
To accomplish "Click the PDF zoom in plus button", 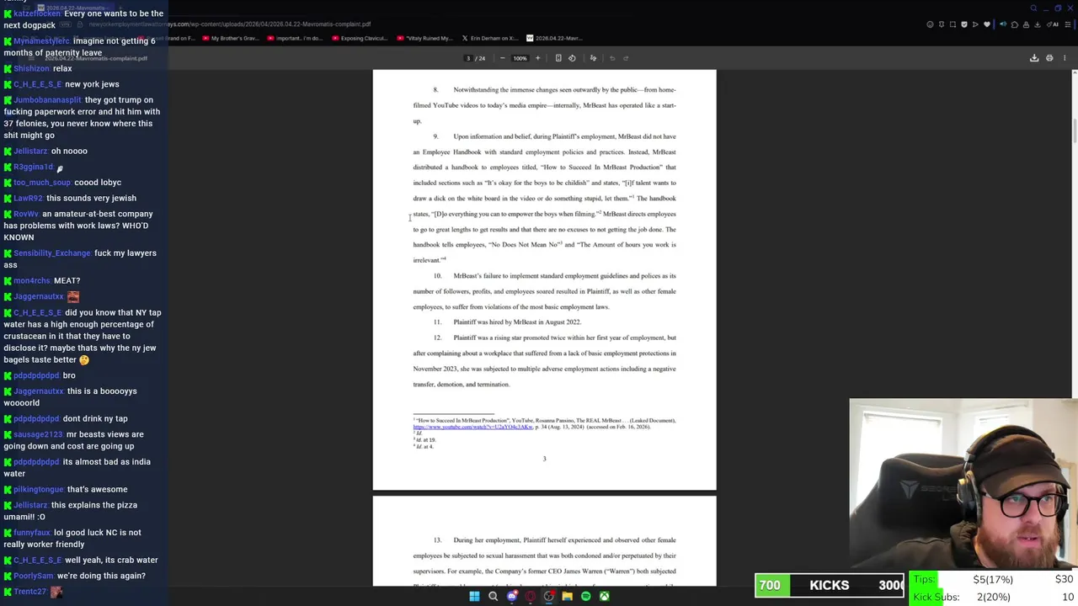I will 538,58.
